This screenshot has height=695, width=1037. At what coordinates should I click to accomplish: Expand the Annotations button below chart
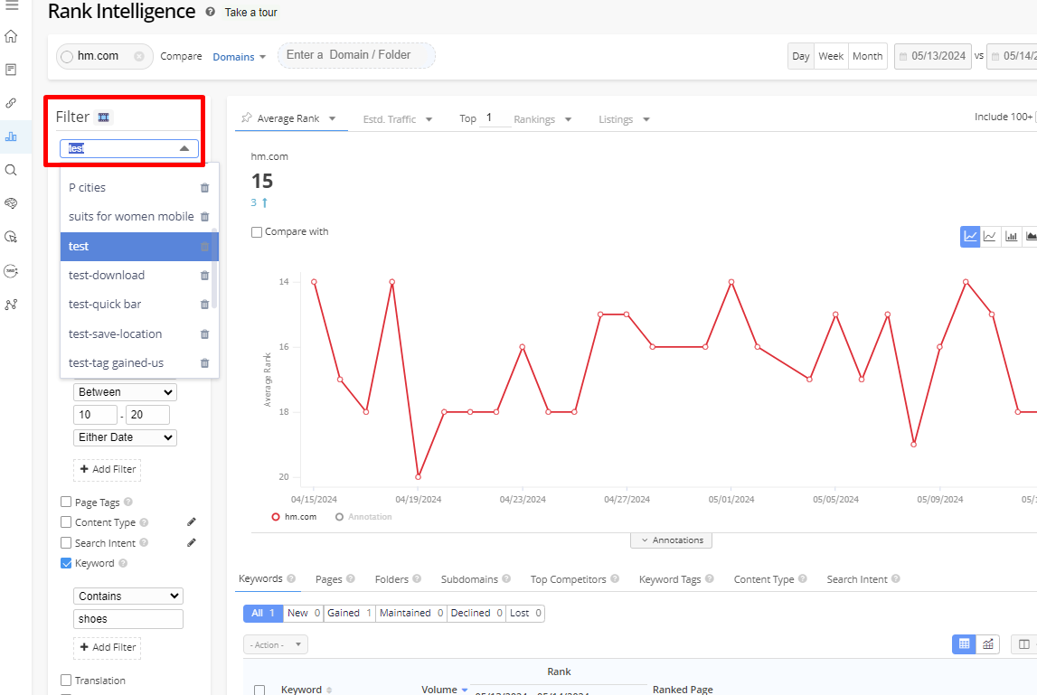pyautogui.click(x=672, y=540)
